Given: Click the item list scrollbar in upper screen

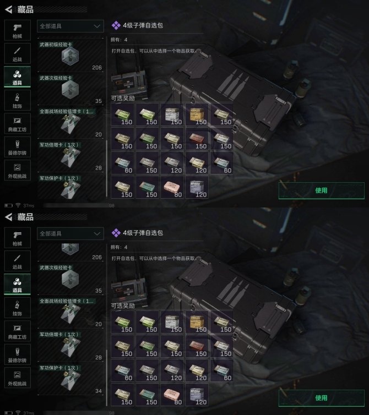Looking at the screenshot, I should [106, 168].
